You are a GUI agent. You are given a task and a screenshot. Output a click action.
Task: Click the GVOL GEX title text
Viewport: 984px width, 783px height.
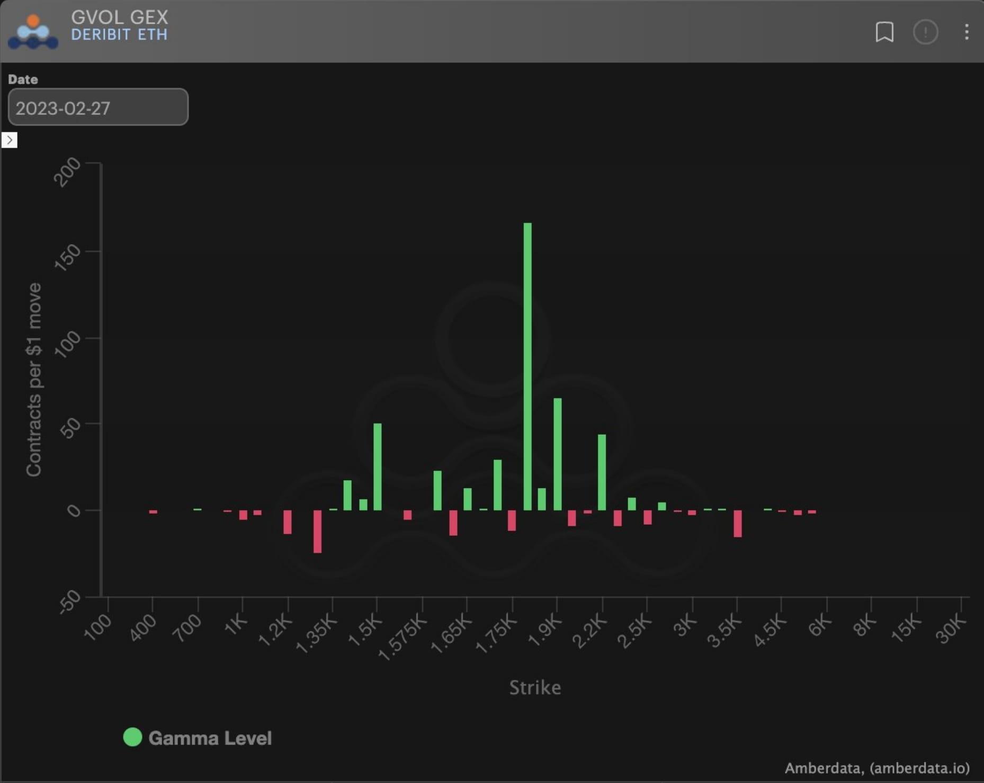click(120, 17)
